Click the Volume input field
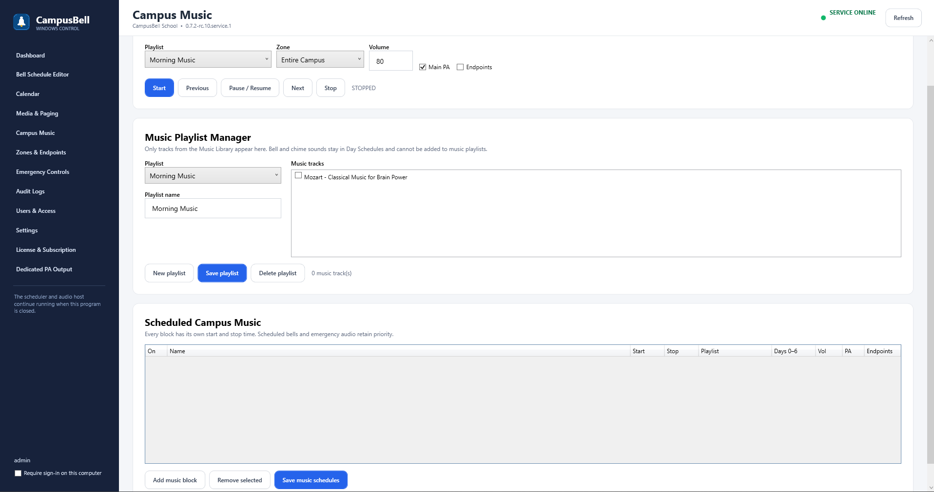Image resolution: width=934 pixels, height=492 pixels. tap(391, 61)
